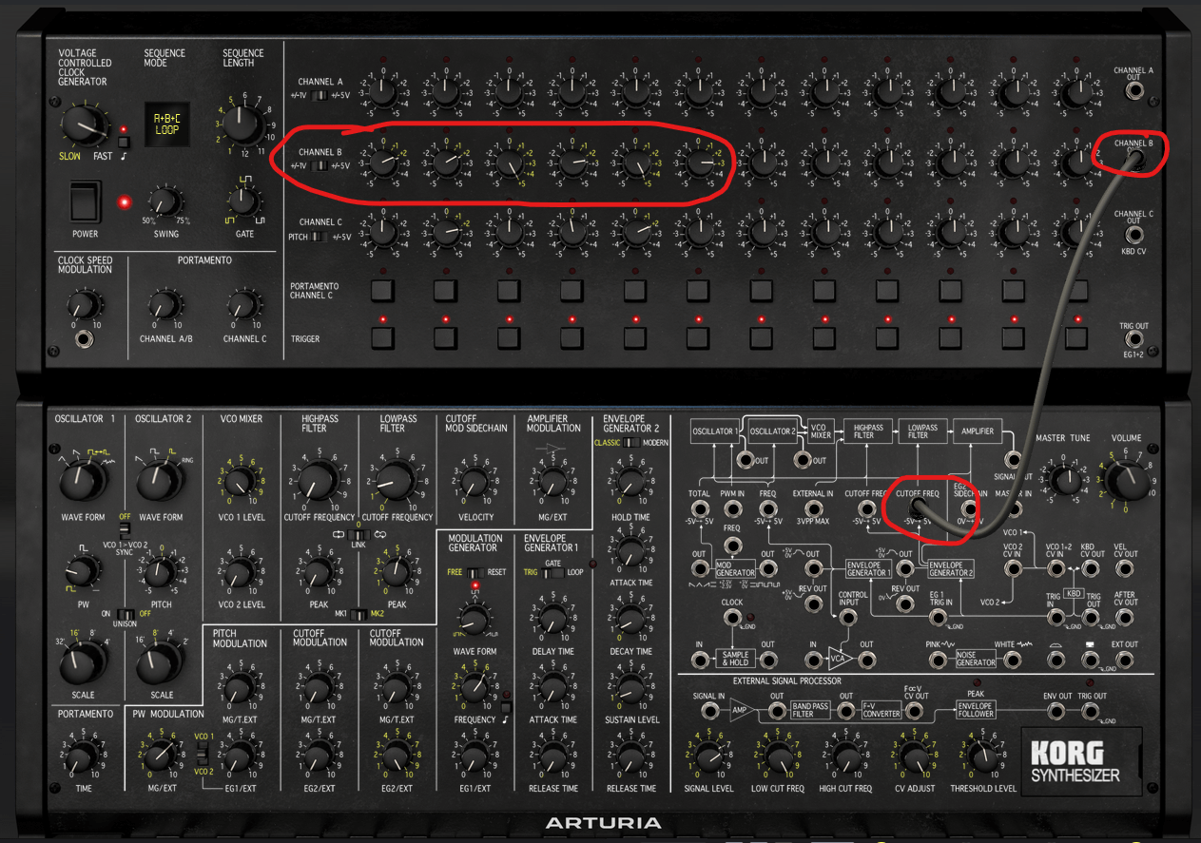Click the Band Pass Filter Out jack
The height and width of the screenshot is (843, 1201).
846,711
